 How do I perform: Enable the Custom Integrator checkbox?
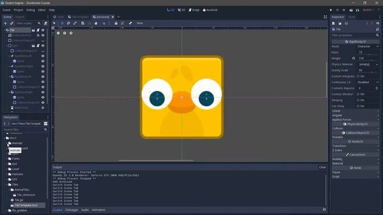358,76
